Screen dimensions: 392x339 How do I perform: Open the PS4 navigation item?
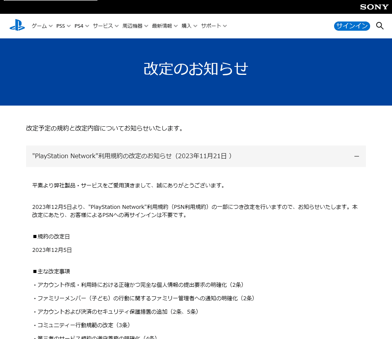click(79, 26)
